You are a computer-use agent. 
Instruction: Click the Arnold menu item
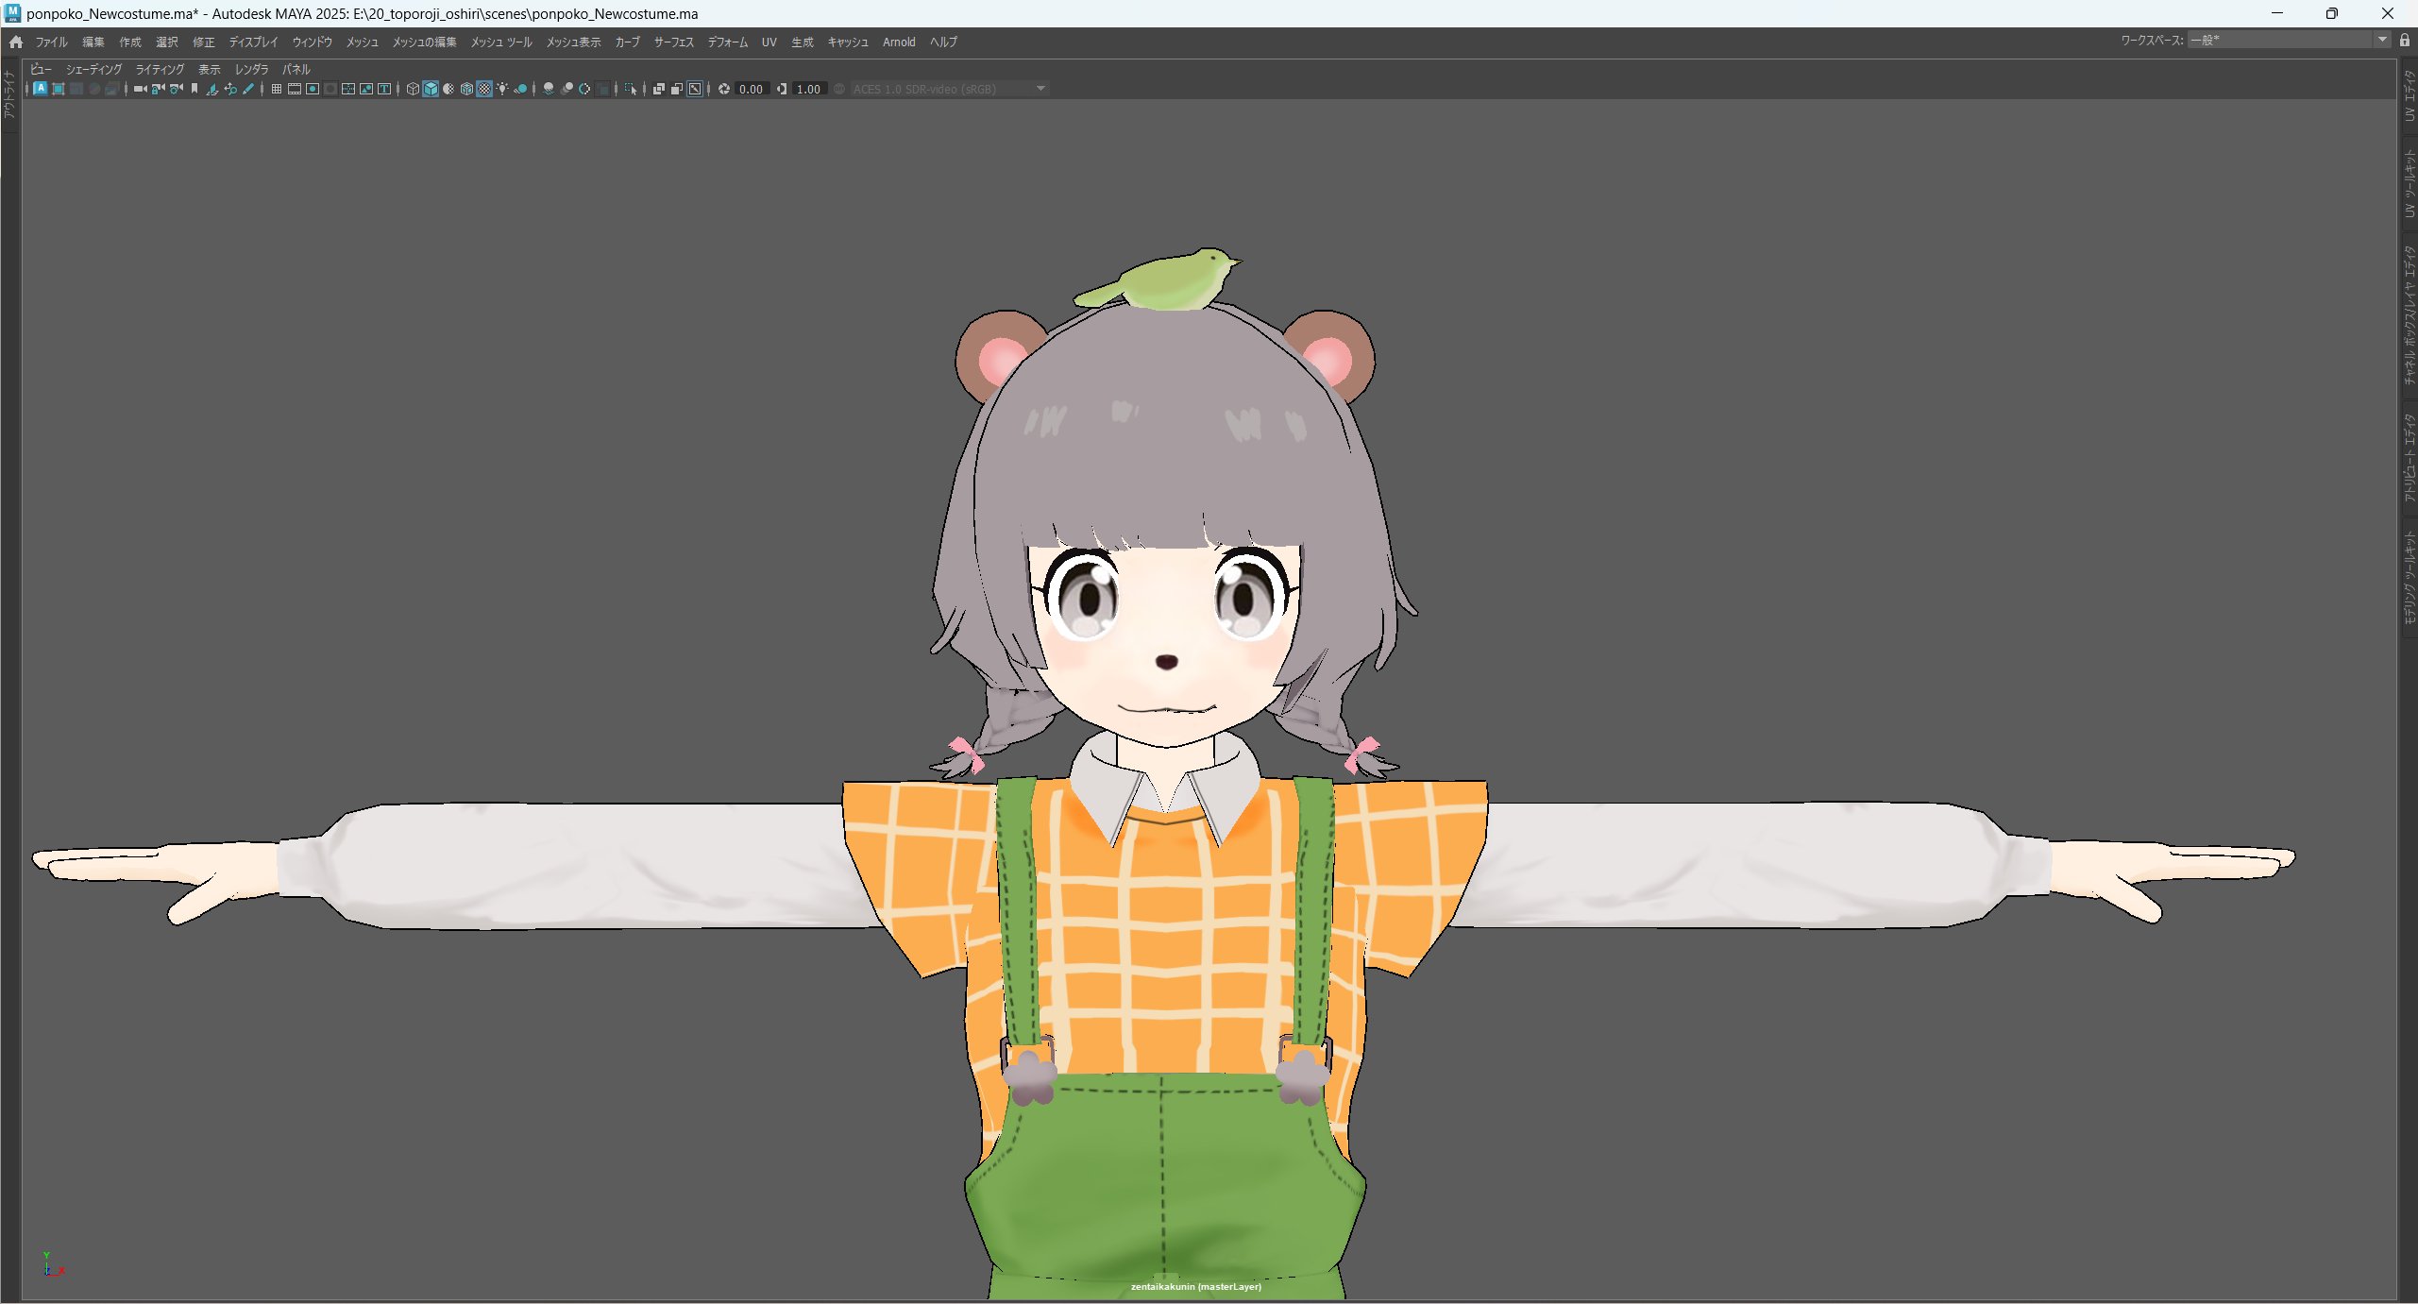click(898, 42)
